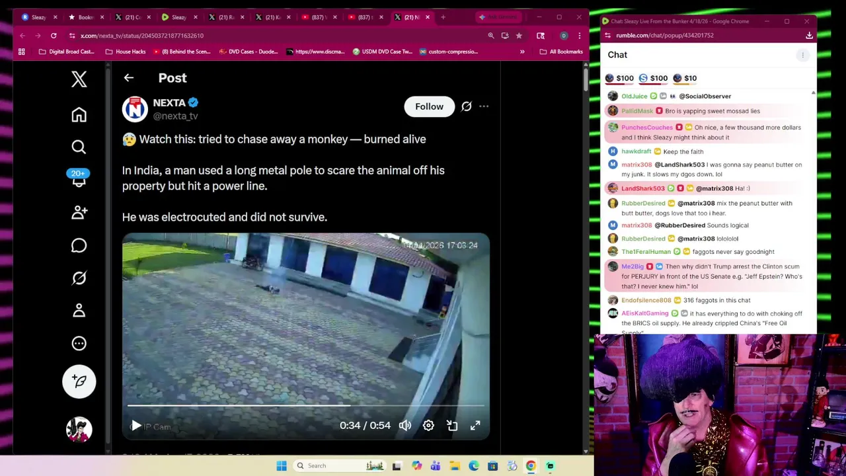Viewport: 846px width, 476px height.
Task: Enter fullscreen video mode
Action: (x=475, y=426)
